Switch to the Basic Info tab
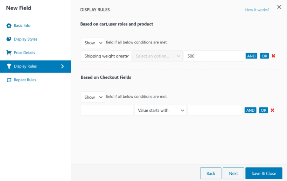 [x=22, y=26]
